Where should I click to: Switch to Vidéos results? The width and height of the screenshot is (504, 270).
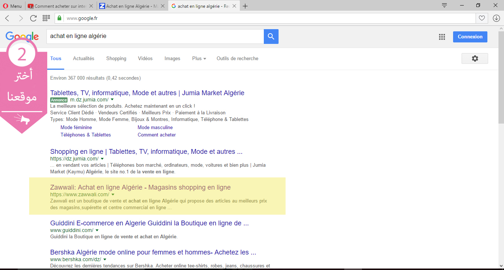pos(145,59)
